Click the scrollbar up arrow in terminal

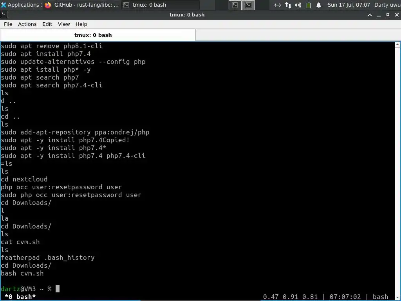[398, 44]
